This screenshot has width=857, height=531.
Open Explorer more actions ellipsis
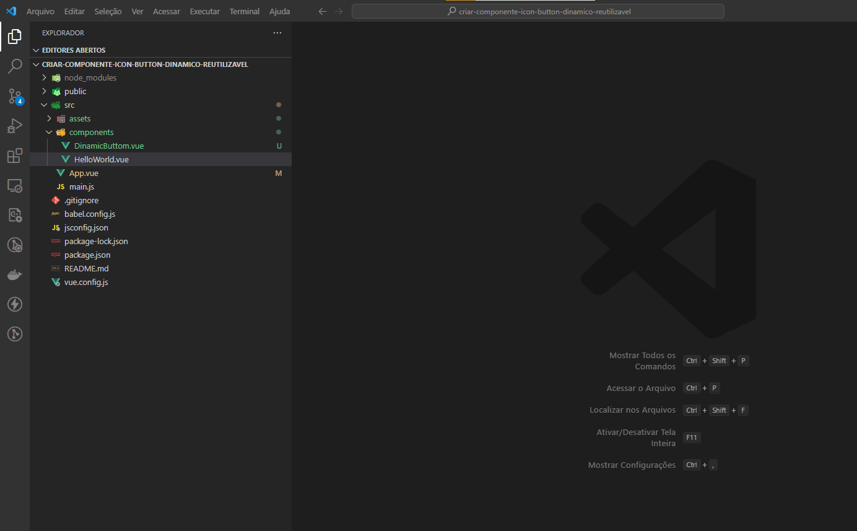[277, 33]
